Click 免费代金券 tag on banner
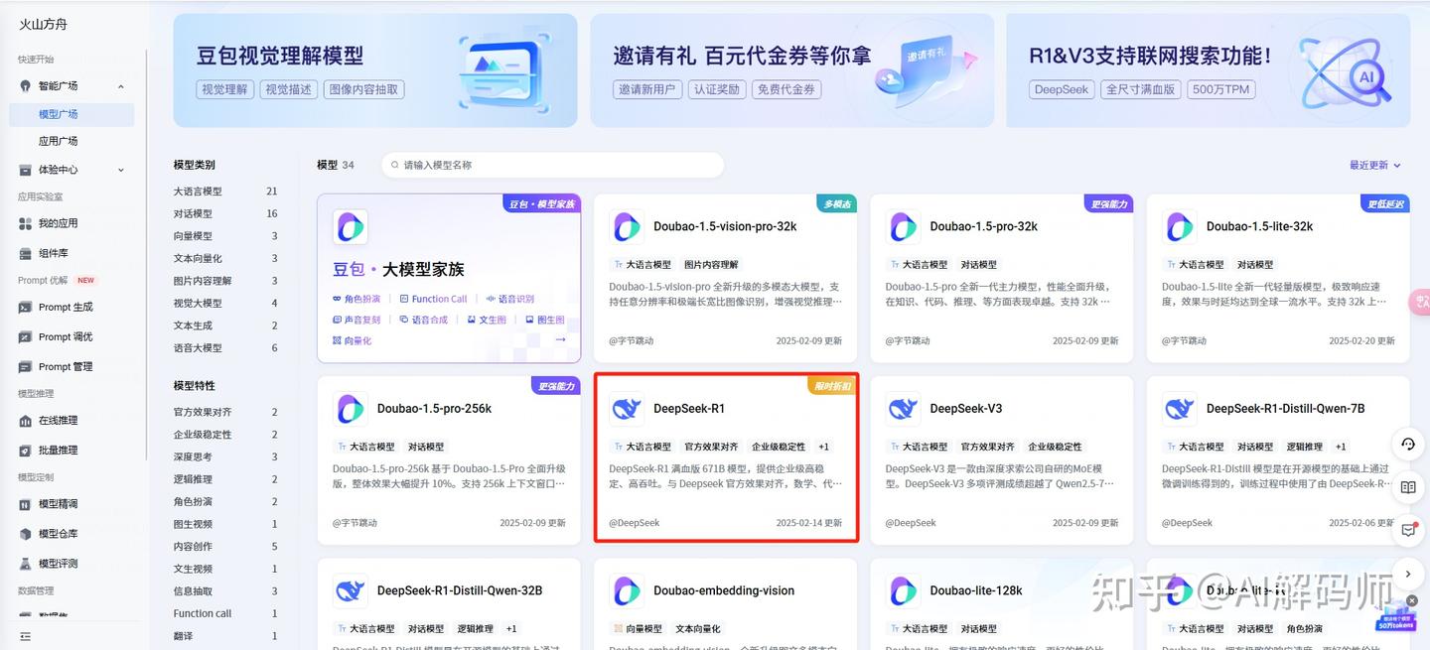This screenshot has width=1430, height=650. (x=786, y=89)
